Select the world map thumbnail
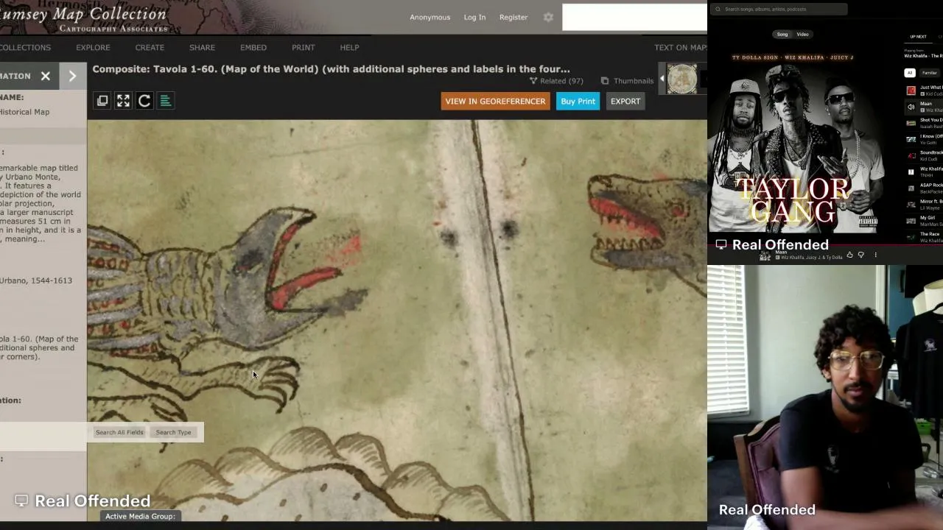 pos(682,79)
